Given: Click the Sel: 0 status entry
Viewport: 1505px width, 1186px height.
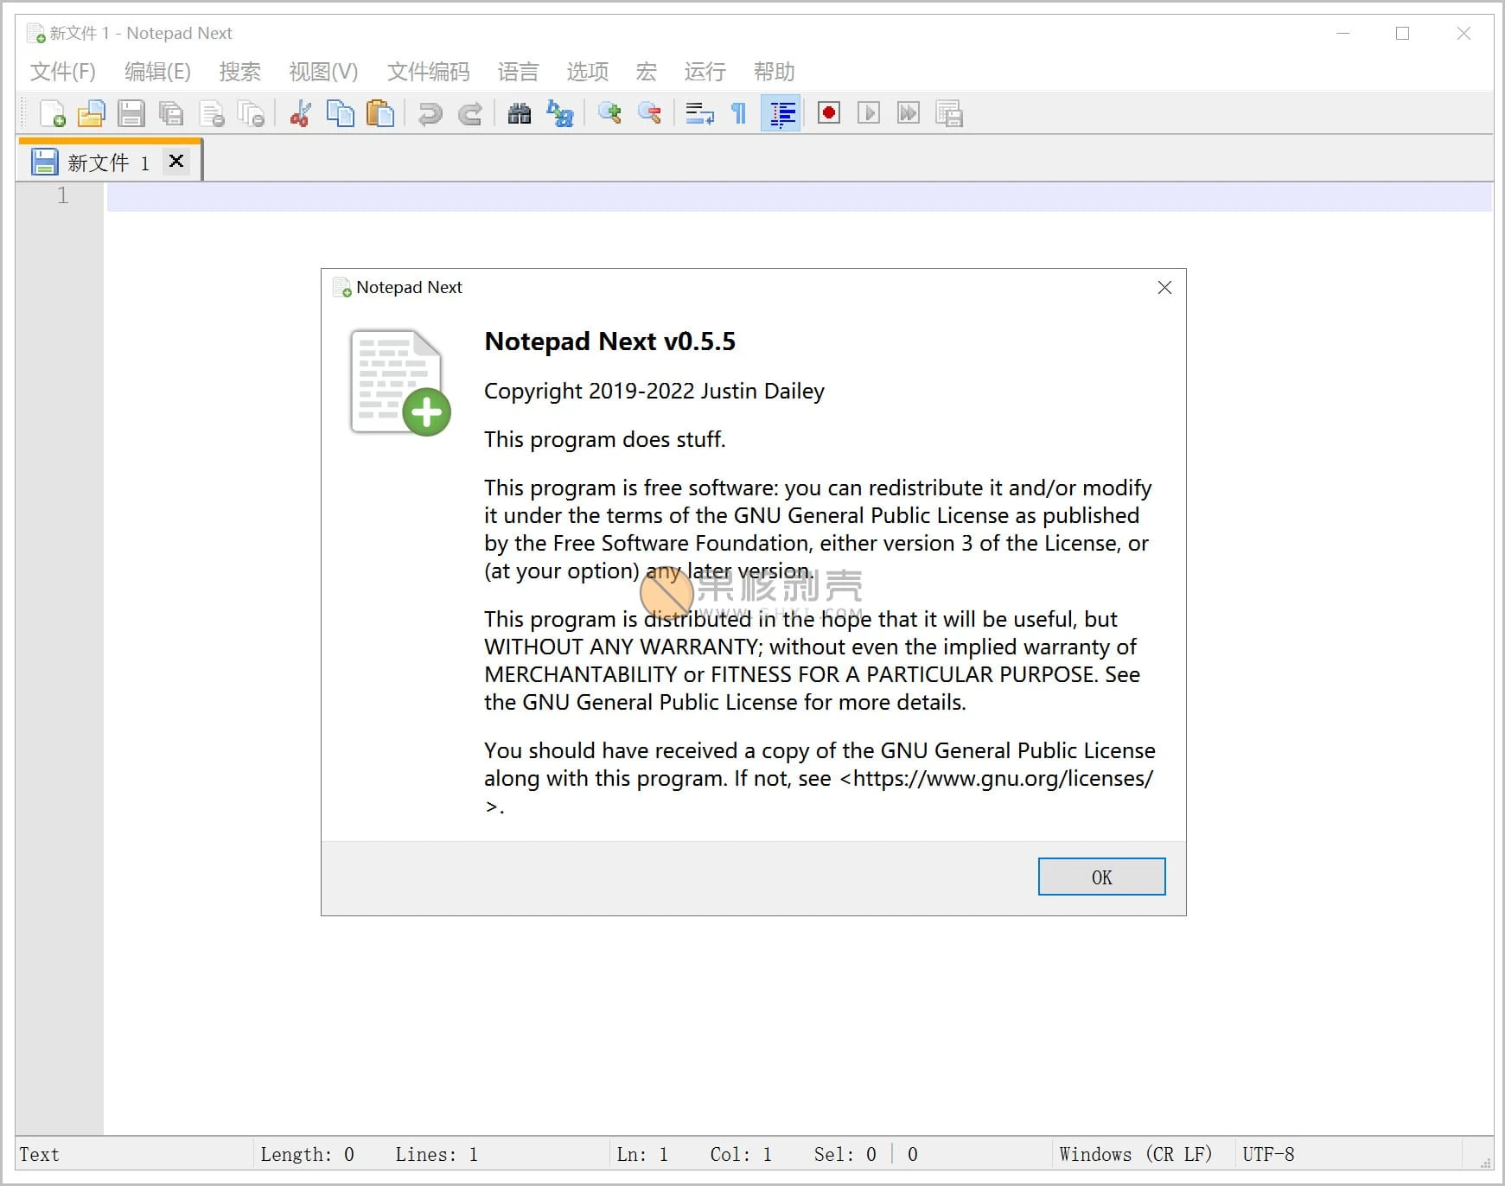Looking at the screenshot, I should pos(845,1154).
